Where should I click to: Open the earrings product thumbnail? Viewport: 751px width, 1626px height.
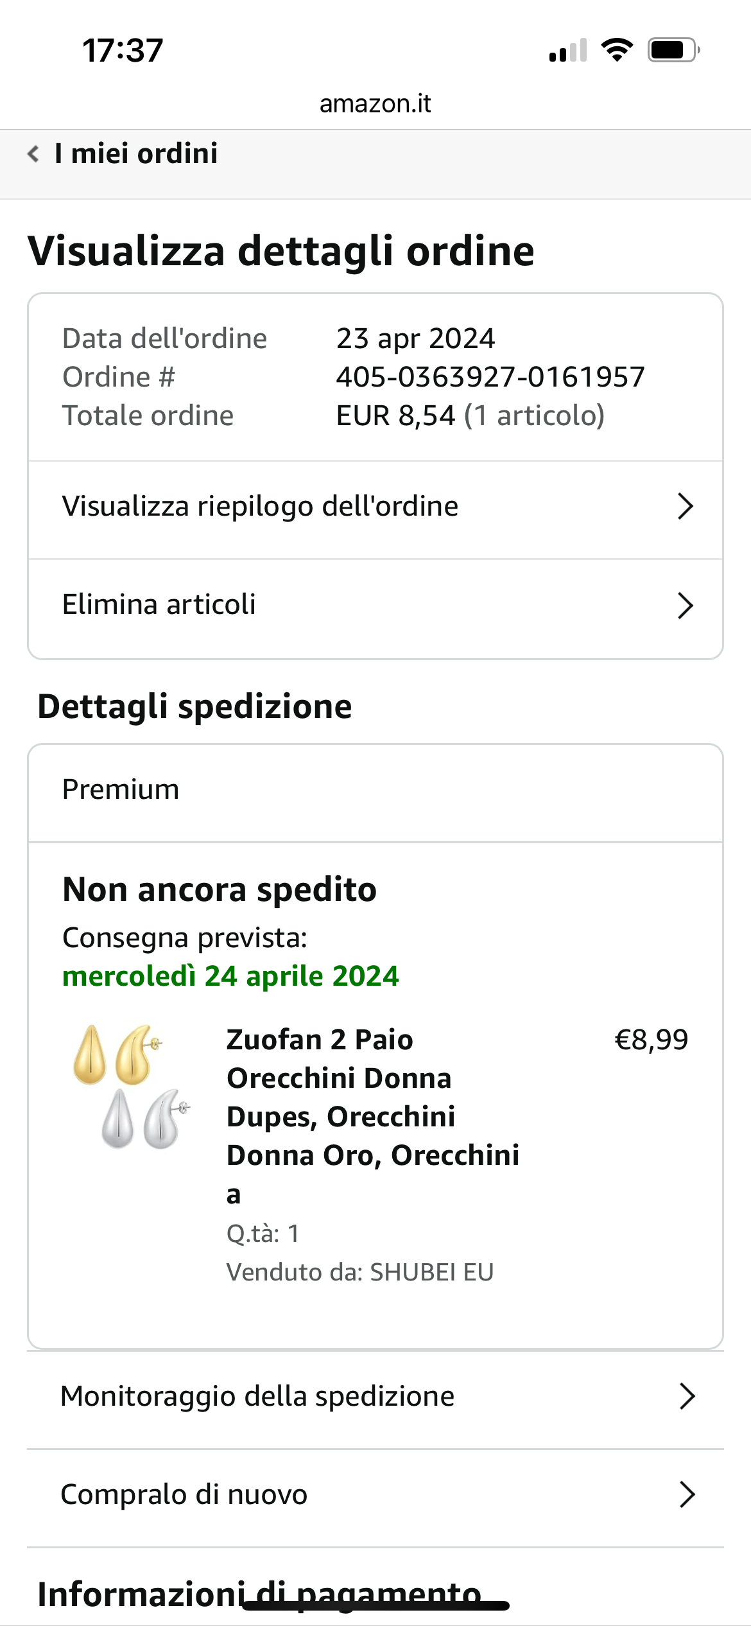pos(133,1087)
